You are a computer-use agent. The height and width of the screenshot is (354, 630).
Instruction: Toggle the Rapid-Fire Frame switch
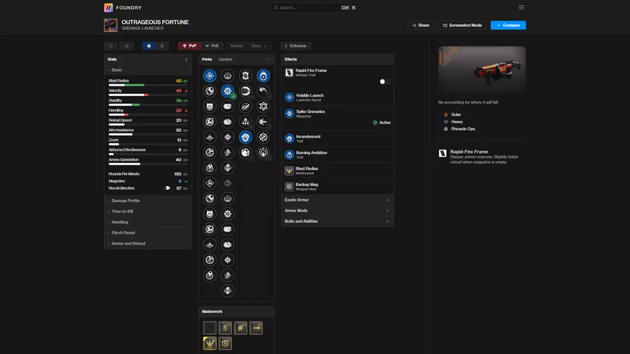coord(385,82)
